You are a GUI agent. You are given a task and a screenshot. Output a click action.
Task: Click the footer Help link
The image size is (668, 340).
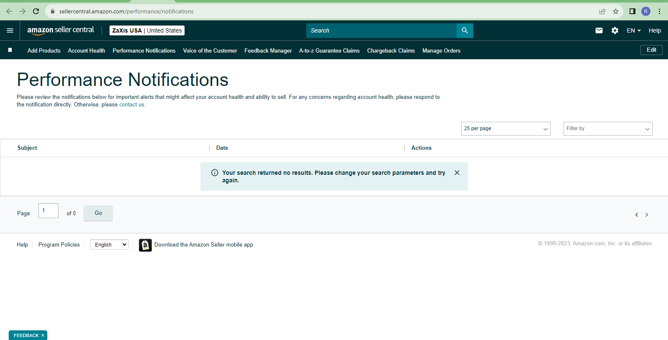(x=22, y=244)
